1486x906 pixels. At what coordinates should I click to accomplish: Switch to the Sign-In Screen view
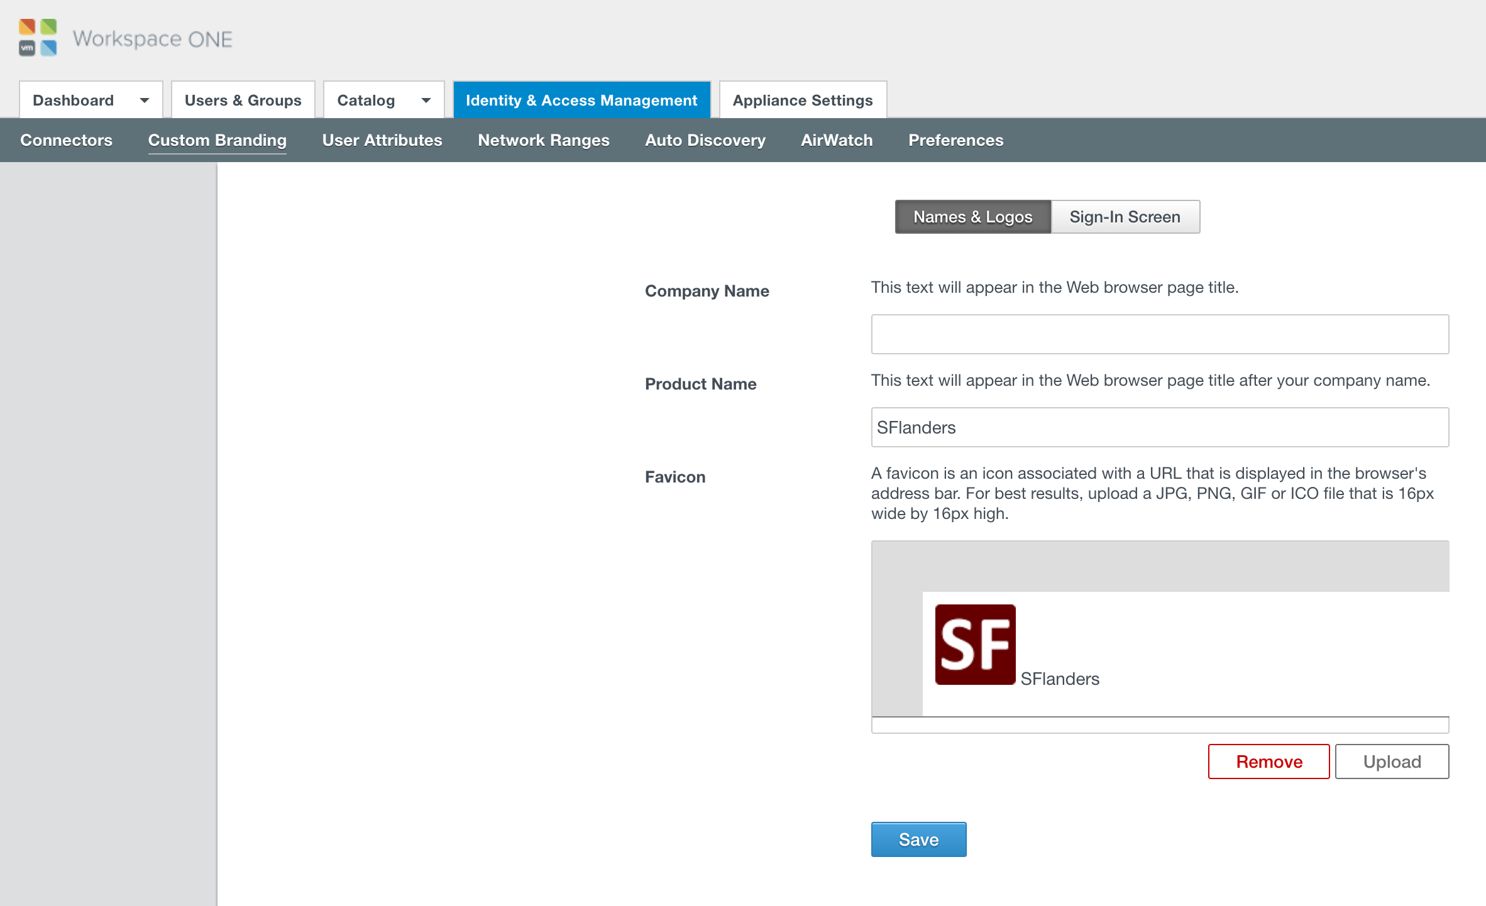[x=1125, y=217]
